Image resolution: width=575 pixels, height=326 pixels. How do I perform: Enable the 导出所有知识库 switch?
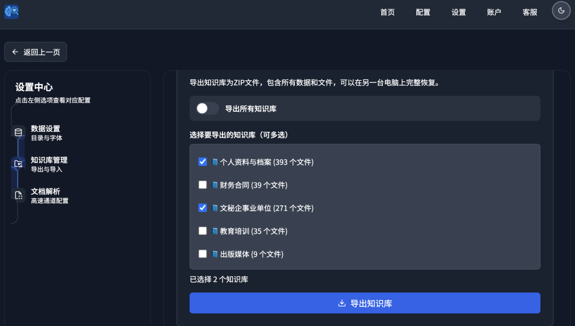click(207, 108)
